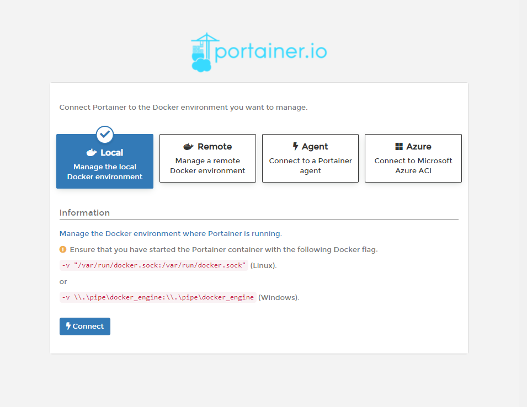Click text 'Manage the Docker environment where Portainer is running.'
The width and height of the screenshot is (527, 407).
point(171,233)
